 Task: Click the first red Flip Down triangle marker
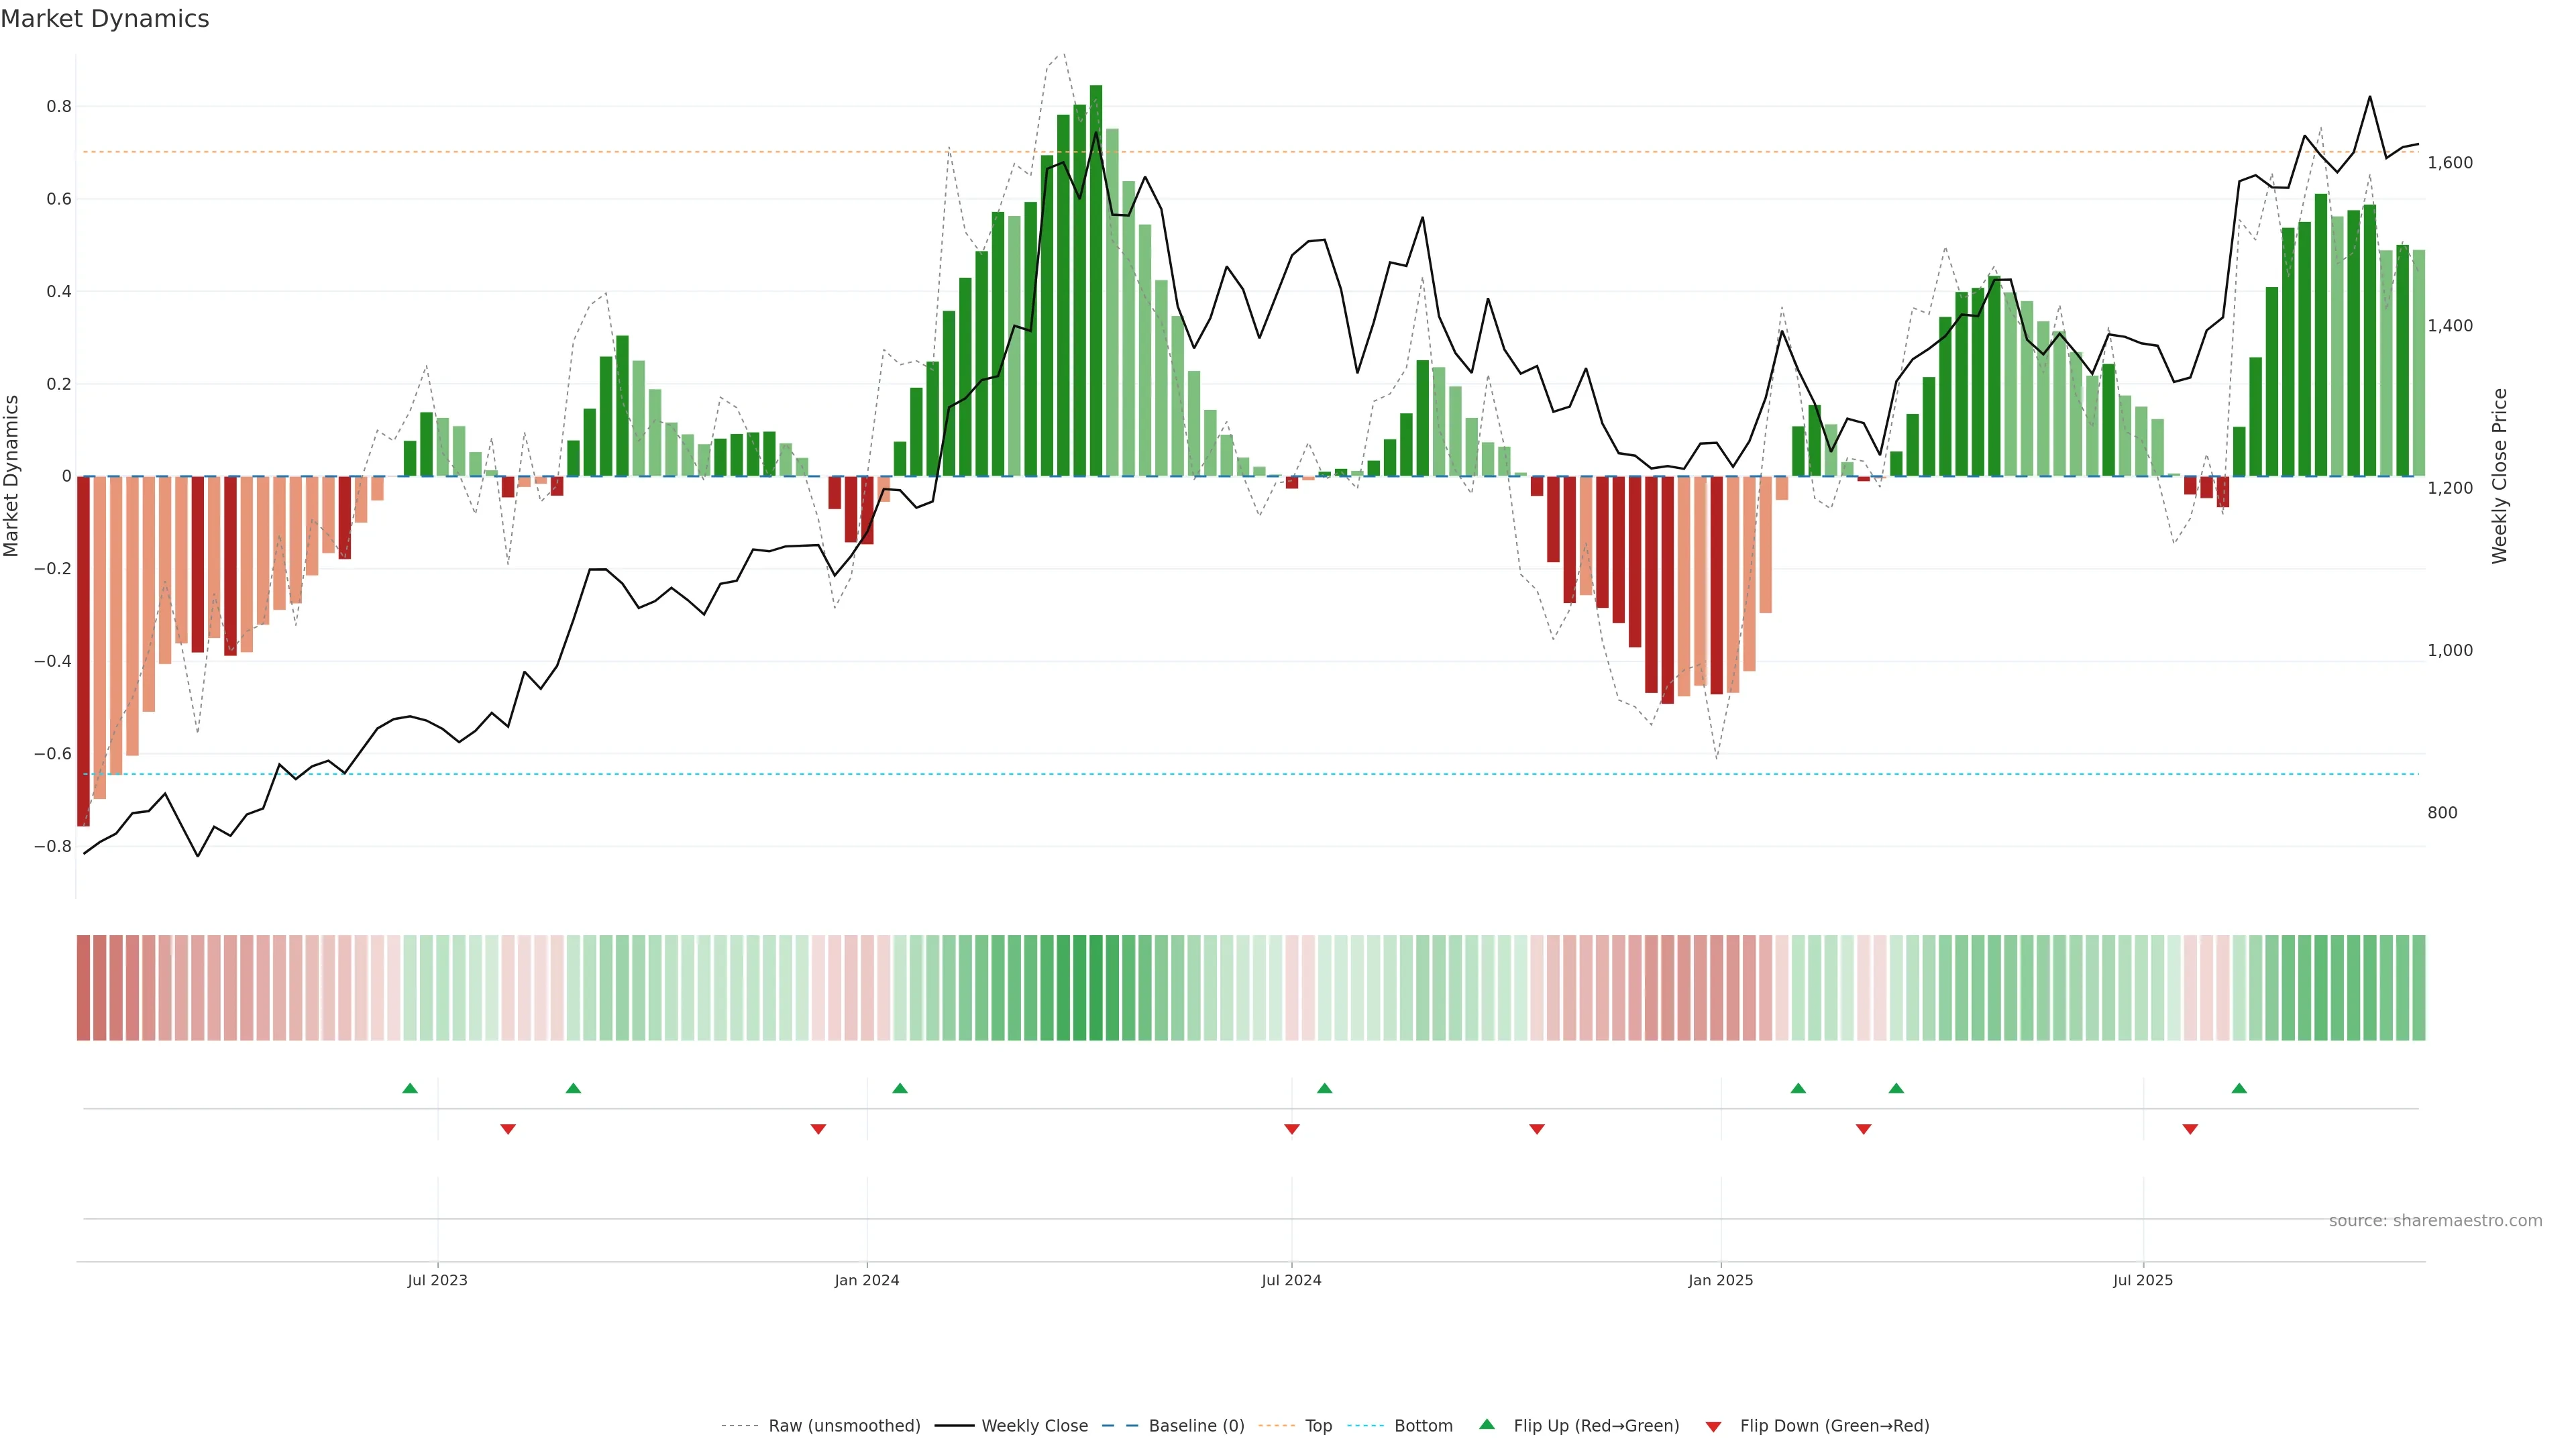(x=508, y=1129)
